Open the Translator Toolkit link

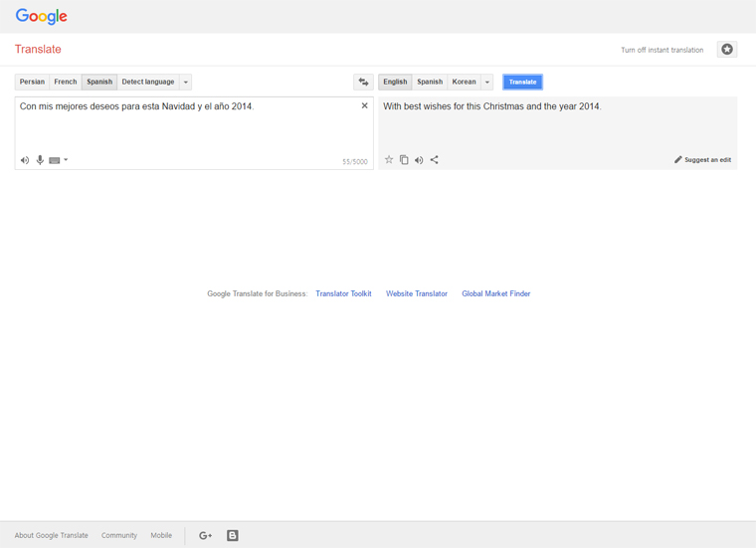tap(343, 293)
